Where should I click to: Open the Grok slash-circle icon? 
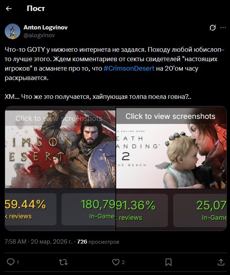(213, 27)
